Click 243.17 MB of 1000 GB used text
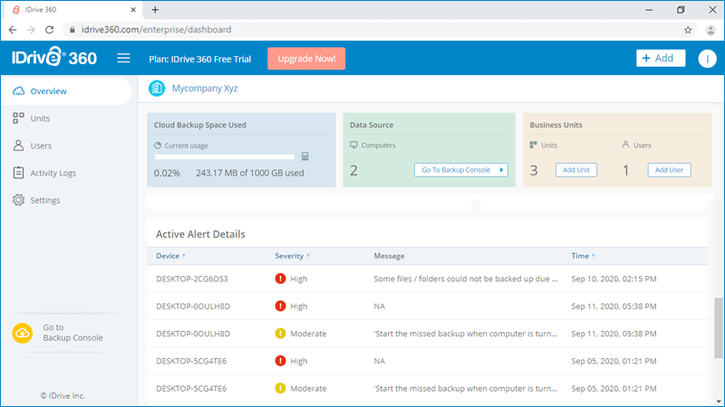Screen dimensions: 725x407 click(x=250, y=173)
